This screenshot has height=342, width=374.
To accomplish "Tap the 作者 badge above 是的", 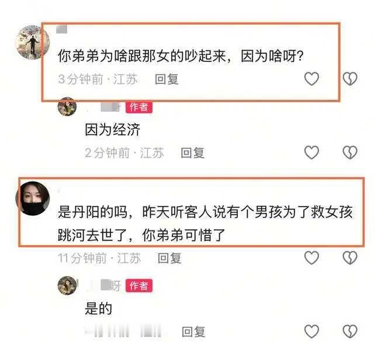I will point(139,285).
